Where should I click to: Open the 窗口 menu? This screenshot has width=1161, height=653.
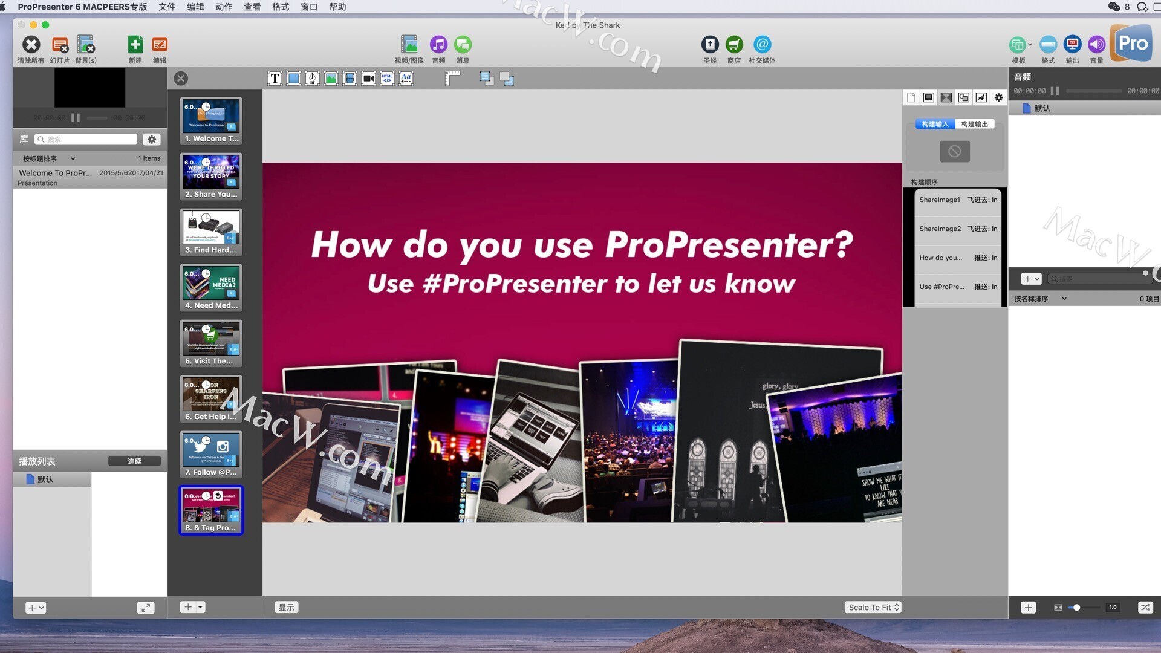pos(309,7)
